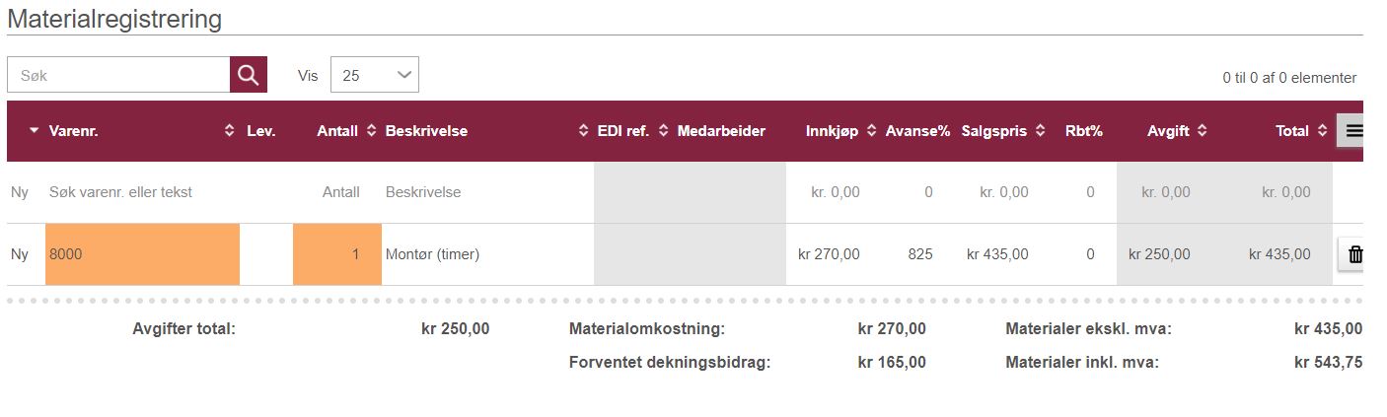Sort by Innkjøp column arrows
This screenshot has width=1387, height=417.
871,131
